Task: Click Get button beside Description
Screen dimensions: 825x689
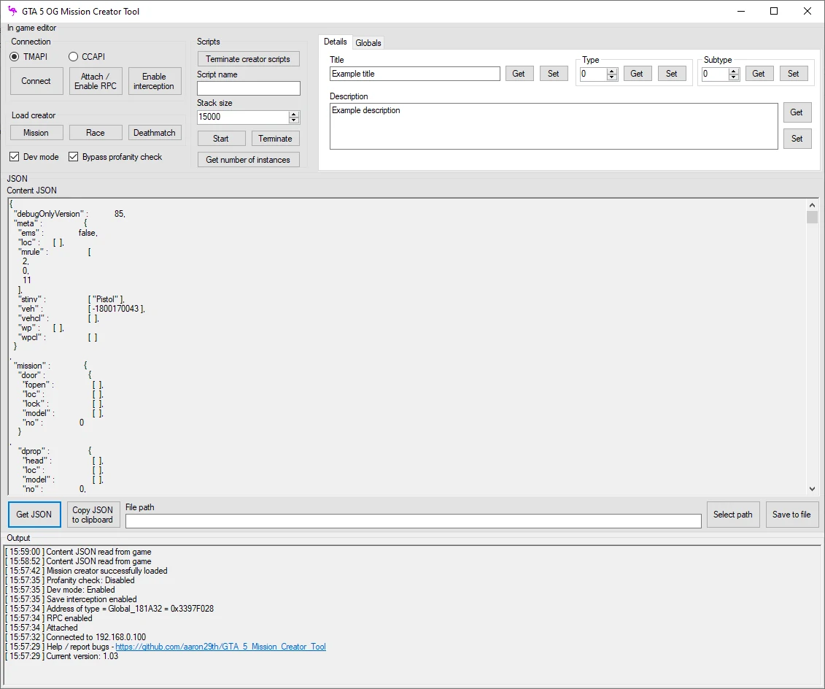Action: [x=797, y=112]
